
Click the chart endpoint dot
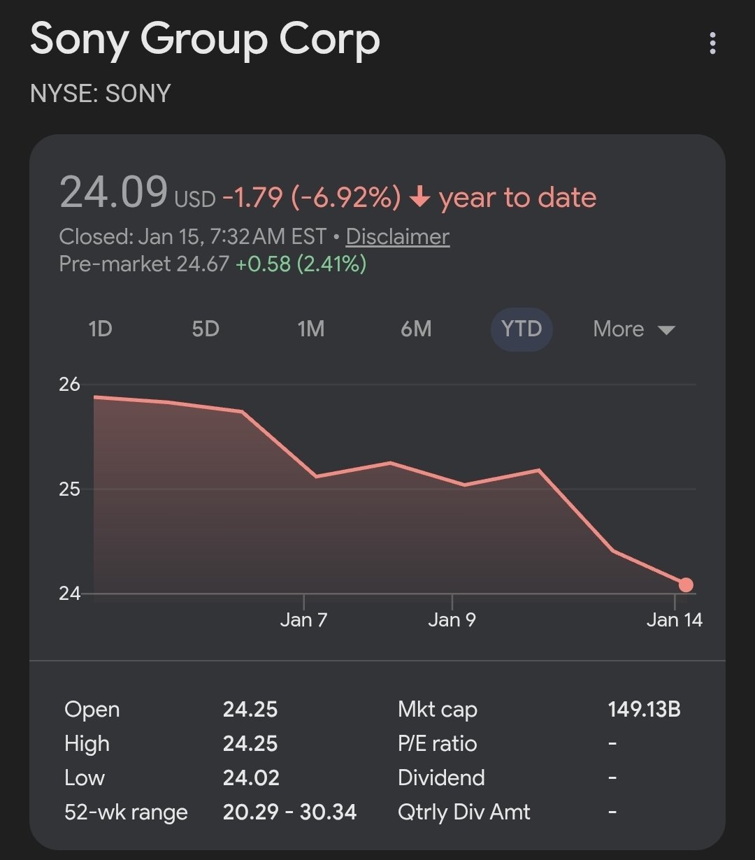[686, 585]
